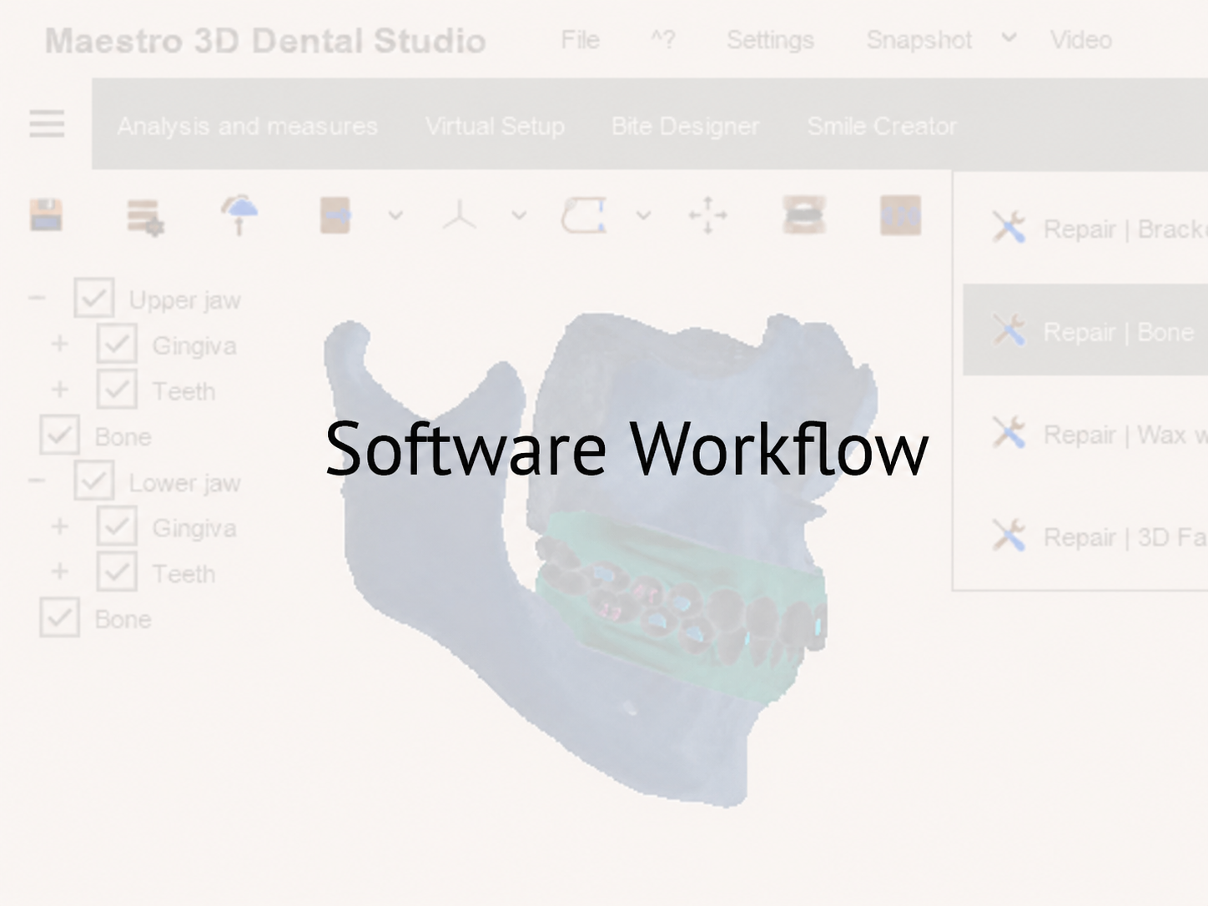
Task: Click the orange square icon at toolbar end
Action: tap(901, 215)
